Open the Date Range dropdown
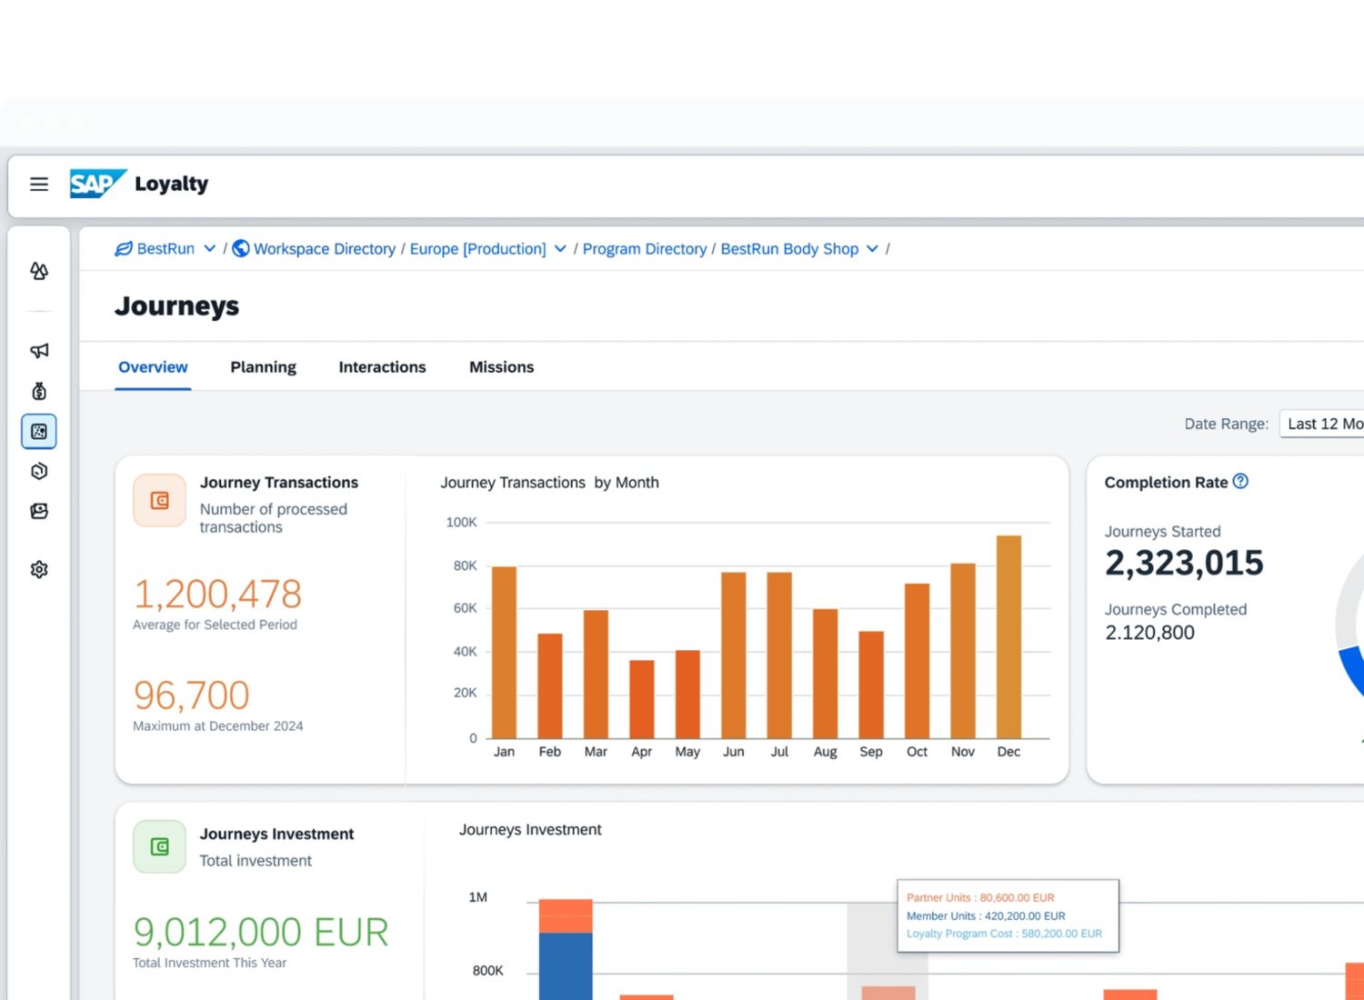The image size is (1364, 1000). 1322,424
